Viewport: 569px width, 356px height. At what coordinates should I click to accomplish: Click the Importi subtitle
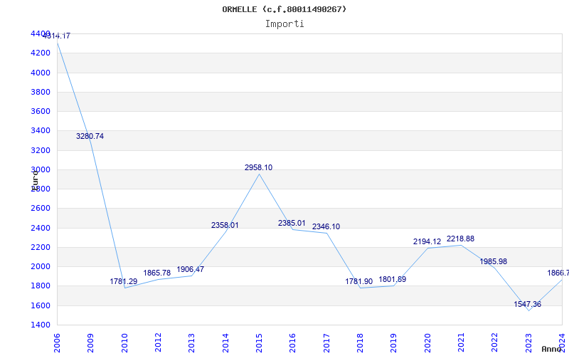pos(284,24)
